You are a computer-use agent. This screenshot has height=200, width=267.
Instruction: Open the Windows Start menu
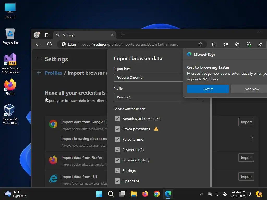(99, 194)
